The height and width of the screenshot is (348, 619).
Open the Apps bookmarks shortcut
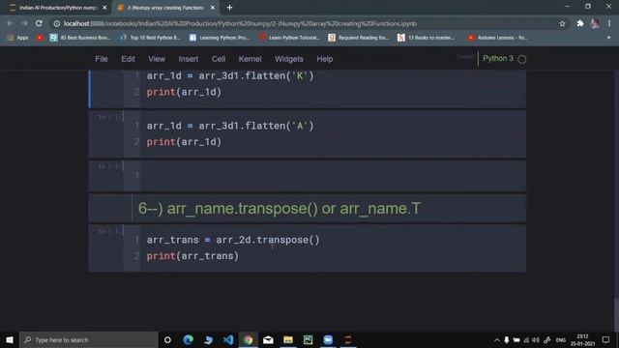[x=17, y=38]
